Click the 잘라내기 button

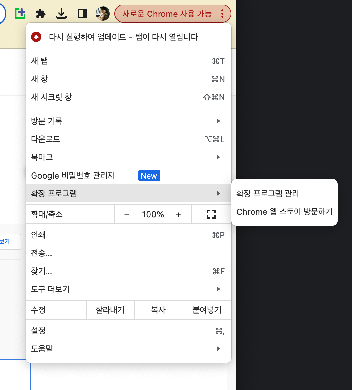coord(110,310)
